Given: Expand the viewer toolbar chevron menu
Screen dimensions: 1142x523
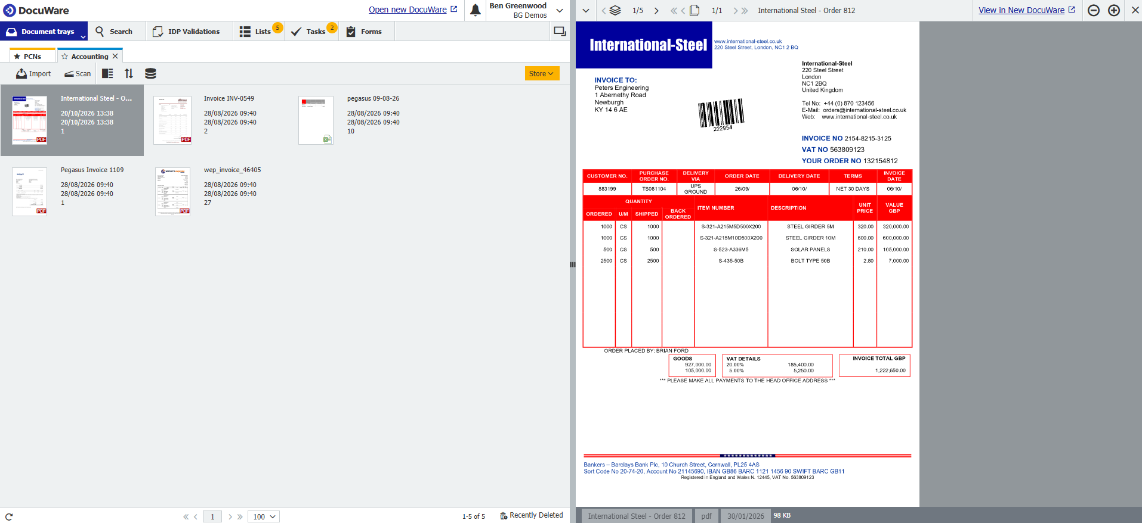Looking at the screenshot, I should click(x=586, y=10).
